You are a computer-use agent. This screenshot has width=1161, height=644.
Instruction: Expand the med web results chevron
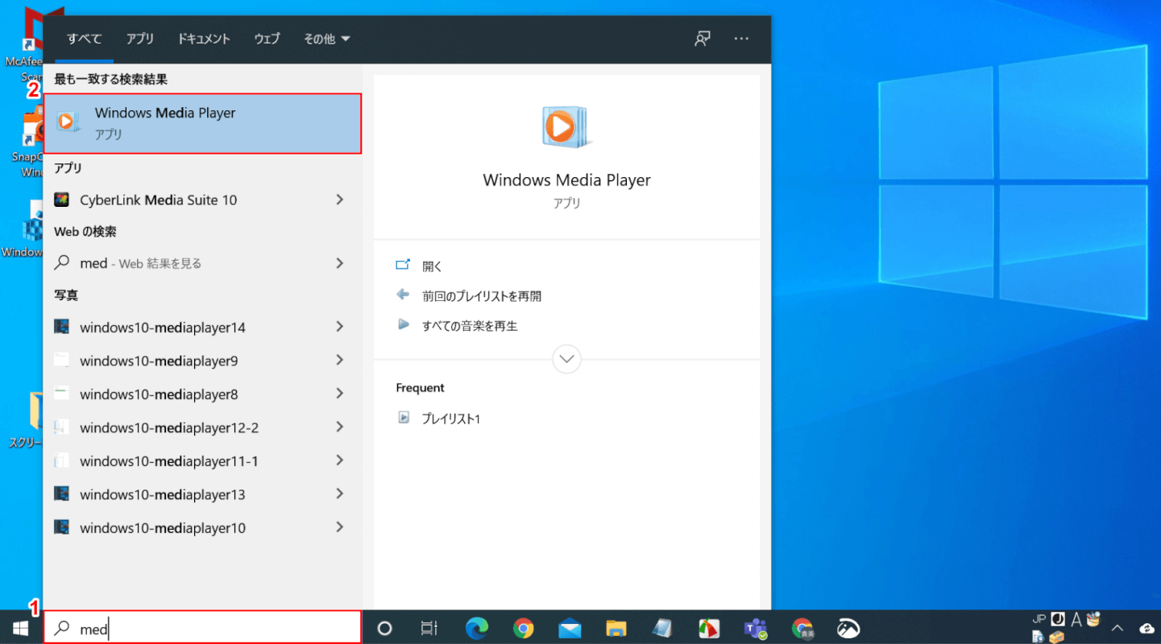[x=340, y=263]
